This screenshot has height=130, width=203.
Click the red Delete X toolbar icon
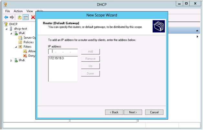(x=33, y=17)
